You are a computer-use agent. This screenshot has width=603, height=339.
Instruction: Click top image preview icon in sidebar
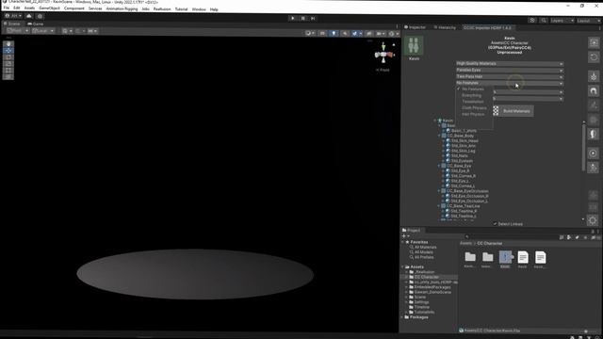pyautogui.click(x=594, y=42)
